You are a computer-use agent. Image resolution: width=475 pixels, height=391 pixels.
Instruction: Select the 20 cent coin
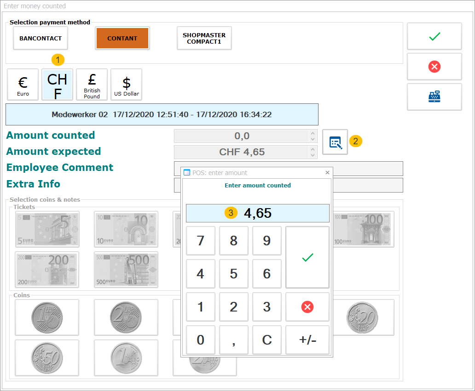[x=363, y=317]
